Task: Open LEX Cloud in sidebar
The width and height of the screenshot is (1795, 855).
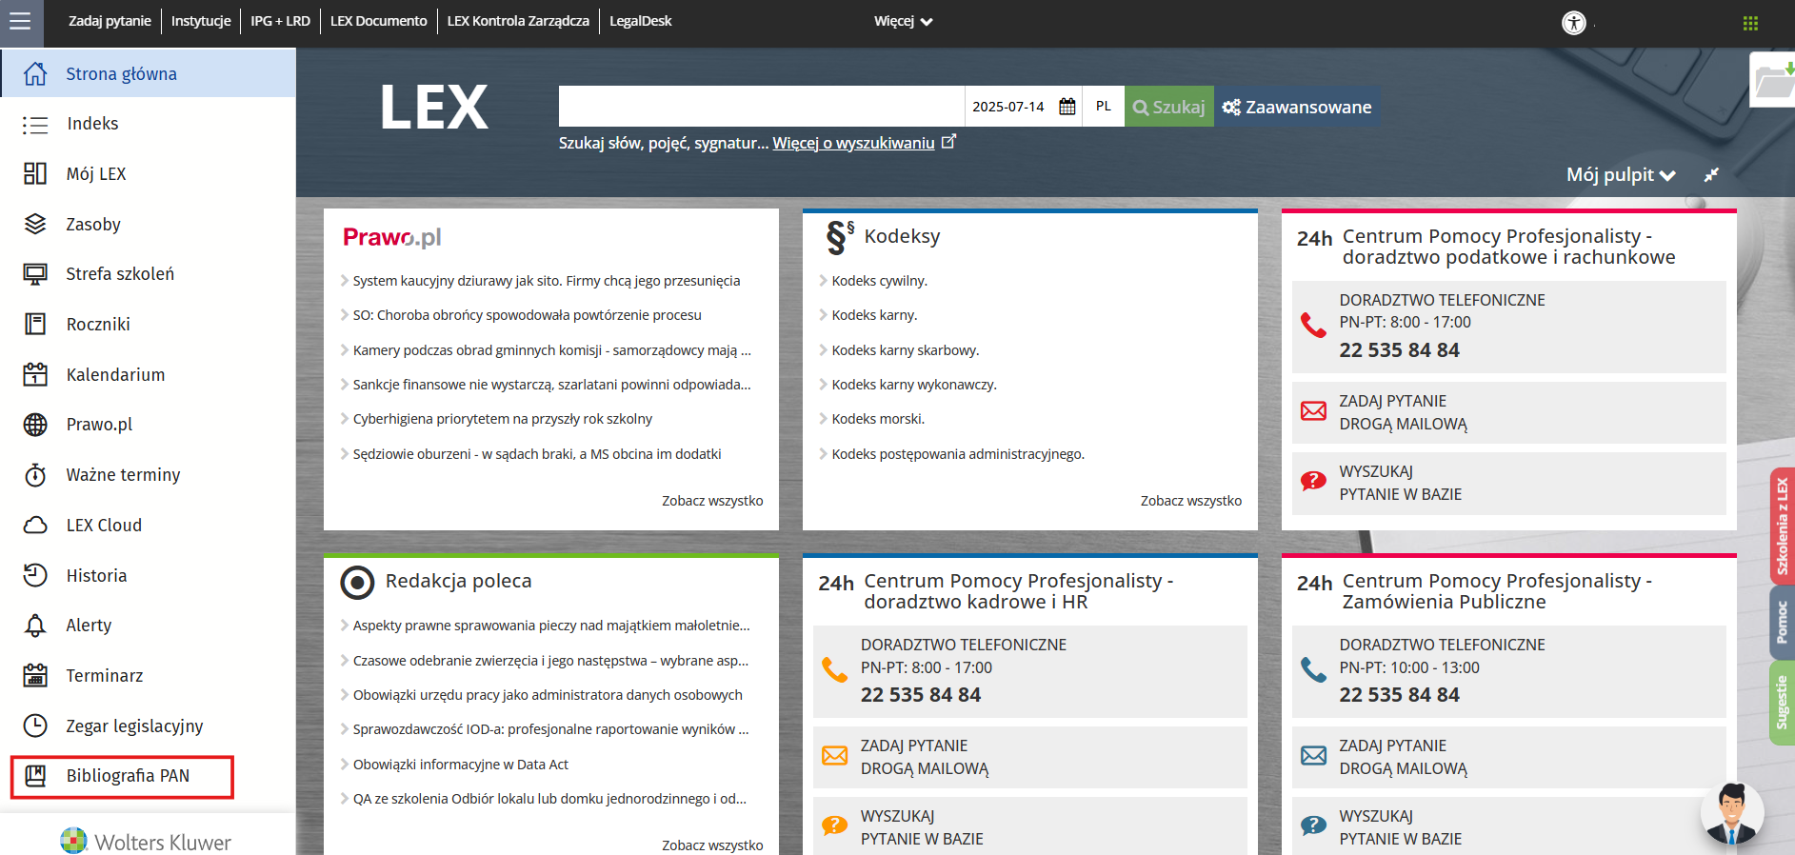Action: coord(104,526)
